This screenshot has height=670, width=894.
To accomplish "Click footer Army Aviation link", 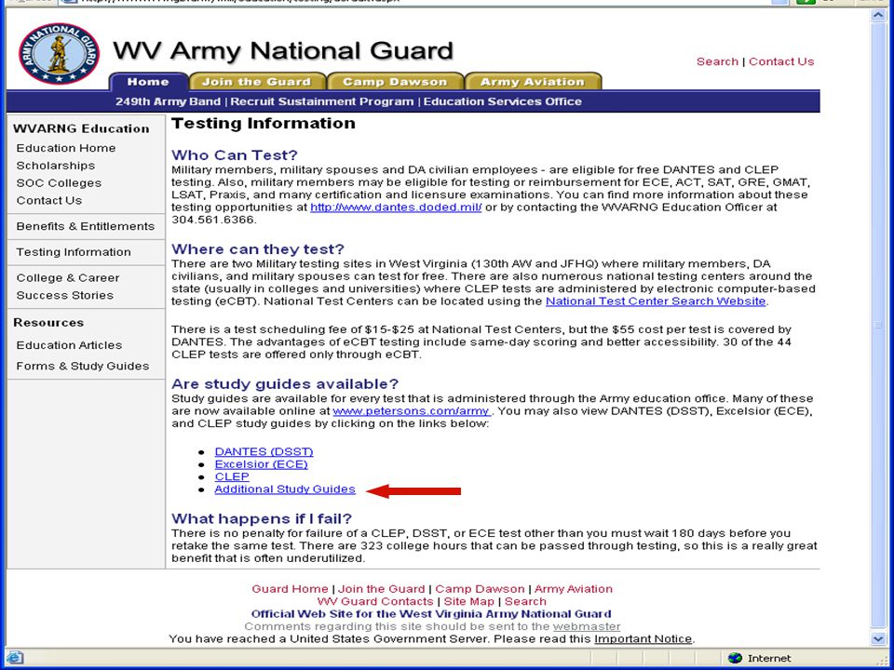I will pyautogui.click(x=573, y=589).
